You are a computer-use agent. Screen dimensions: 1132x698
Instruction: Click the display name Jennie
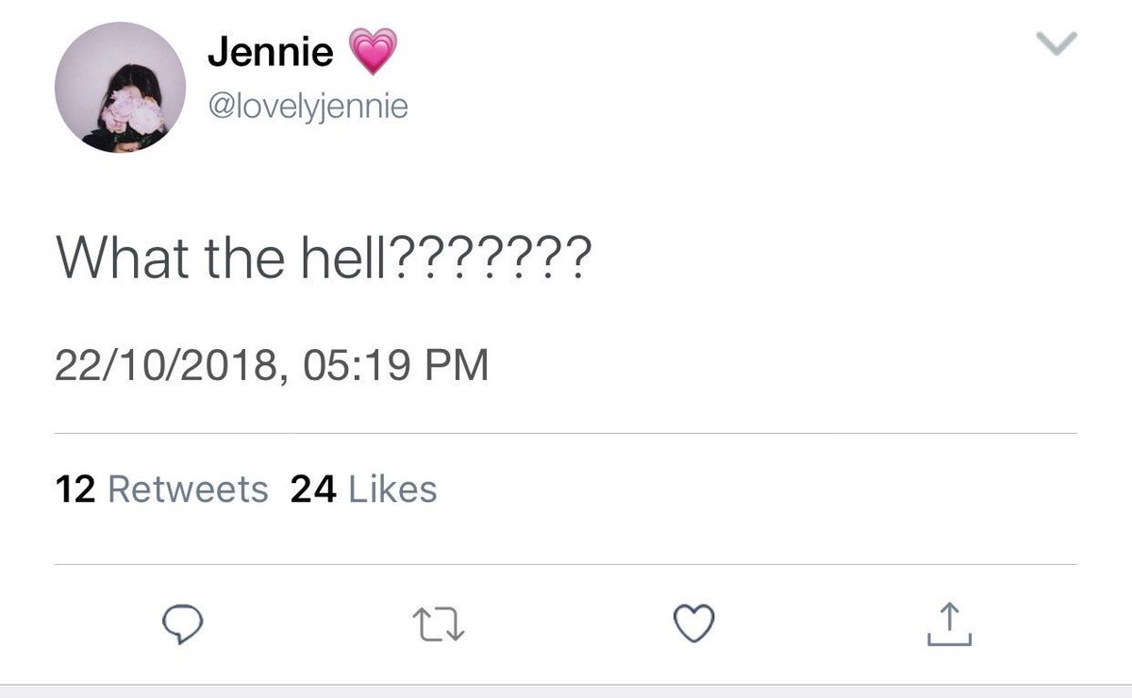(270, 53)
